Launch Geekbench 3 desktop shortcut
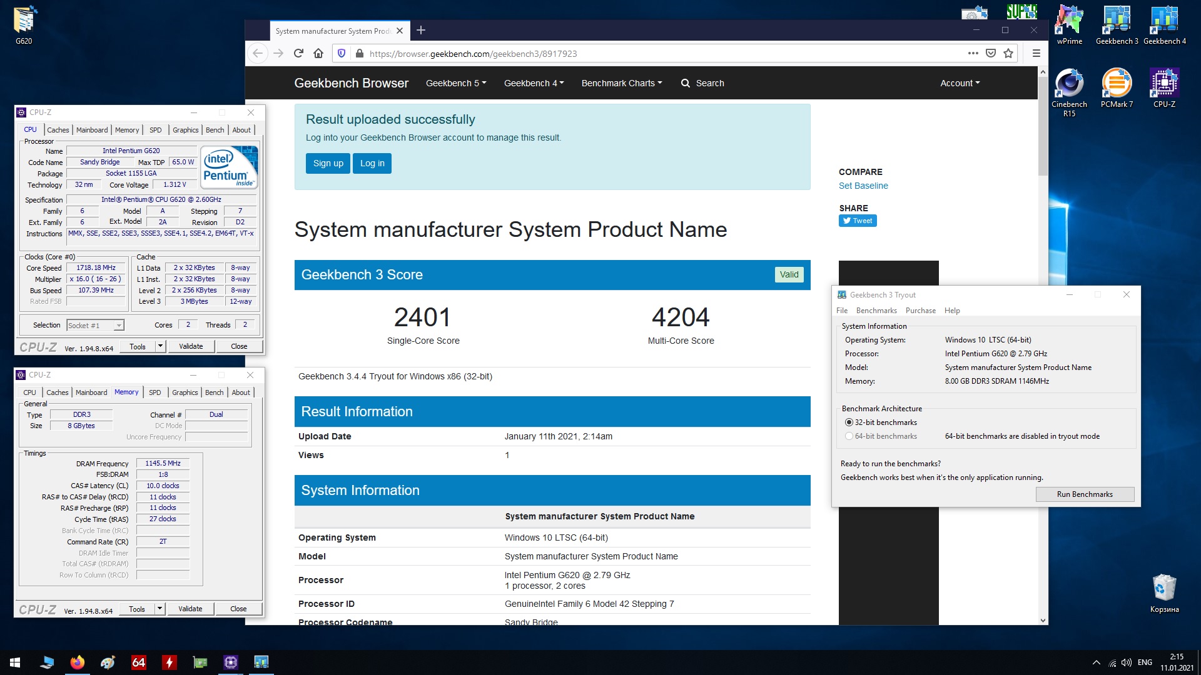This screenshot has width=1201, height=675. pyautogui.click(x=1117, y=25)
